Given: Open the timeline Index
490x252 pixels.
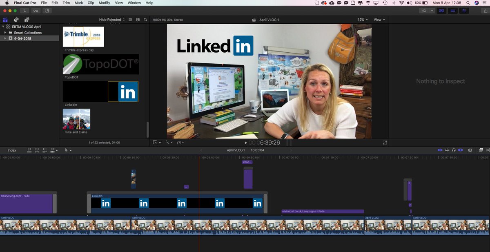Looking at the screenshot, I should pos(12,150).
